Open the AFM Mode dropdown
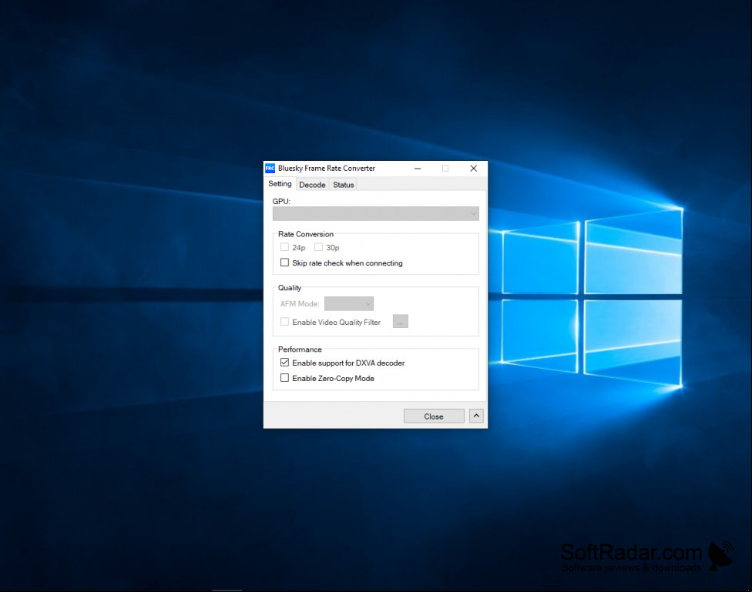The image size is (752, 592). pyautogui.click(x=349, y=303)
